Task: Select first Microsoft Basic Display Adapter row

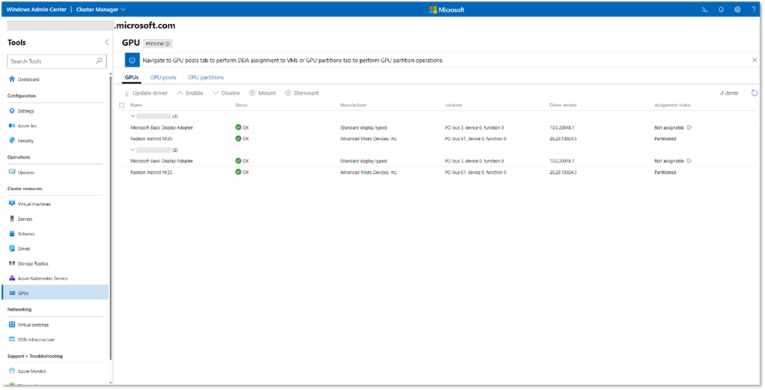Action: click(438, 127)
